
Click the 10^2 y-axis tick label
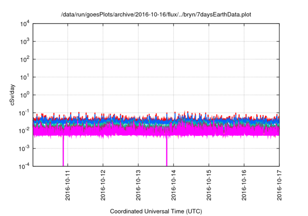point(25,60)
